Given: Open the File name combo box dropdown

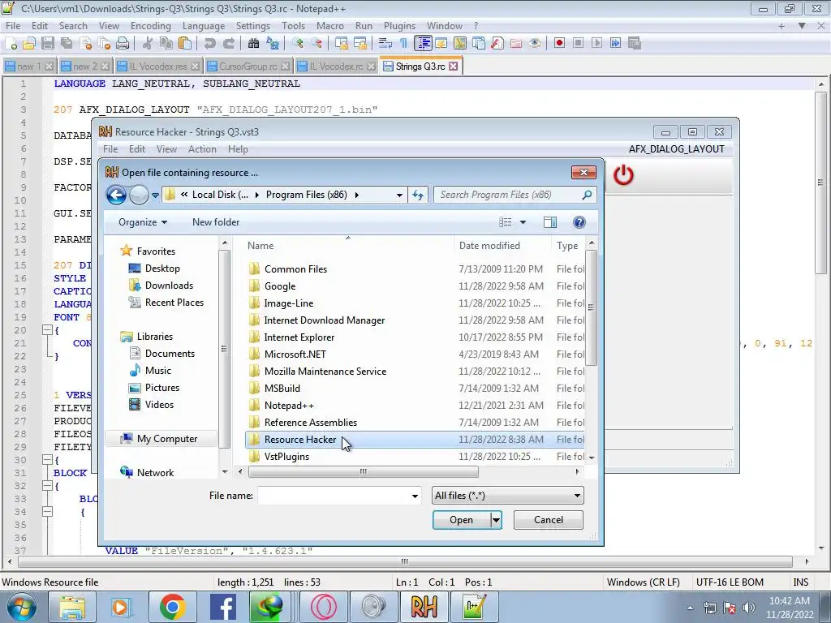Looking at the screenshot, I should (x=415, y=496).
